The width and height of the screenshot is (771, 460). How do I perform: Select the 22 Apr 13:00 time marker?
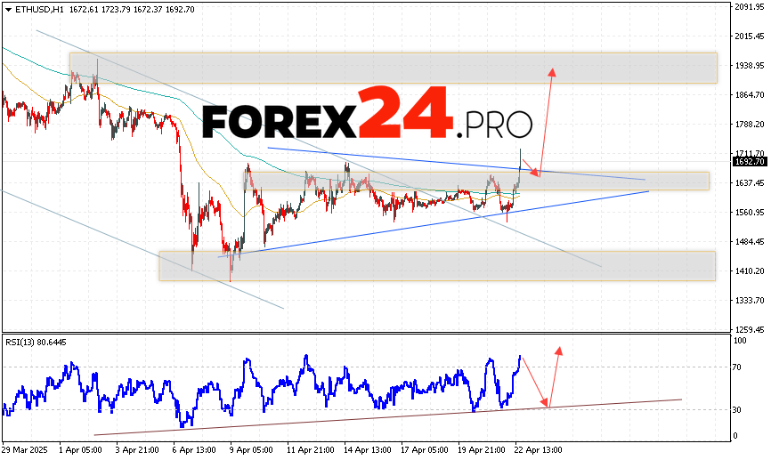[540, 451]
